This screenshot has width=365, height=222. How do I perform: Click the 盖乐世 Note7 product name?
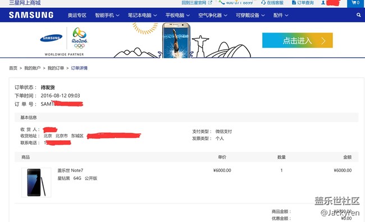click(70, 170)
